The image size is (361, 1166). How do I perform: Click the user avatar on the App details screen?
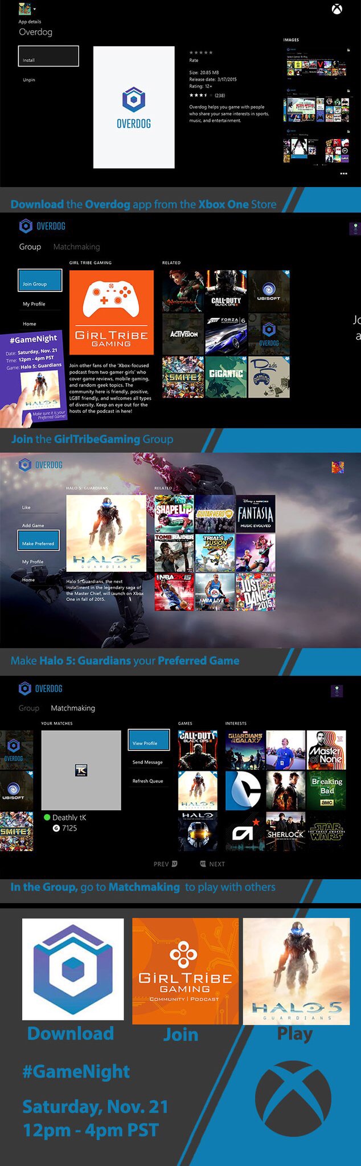pyautogui.click(x=24, y=9)
